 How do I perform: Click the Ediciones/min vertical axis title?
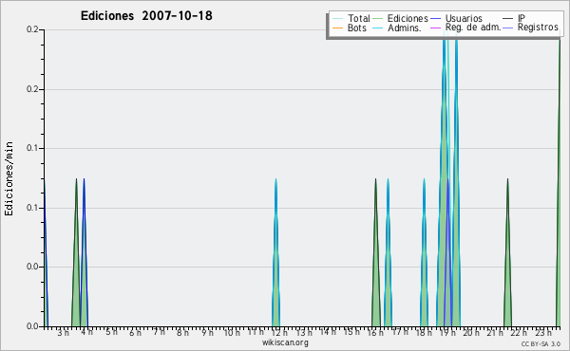9,178
